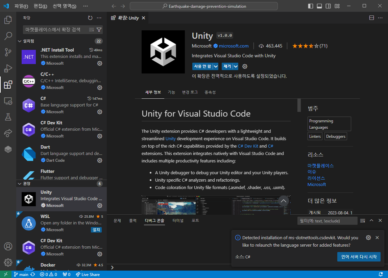Switch to 종속성 tab
Screen dimensions: 388x278
click(x=210, y=92)
